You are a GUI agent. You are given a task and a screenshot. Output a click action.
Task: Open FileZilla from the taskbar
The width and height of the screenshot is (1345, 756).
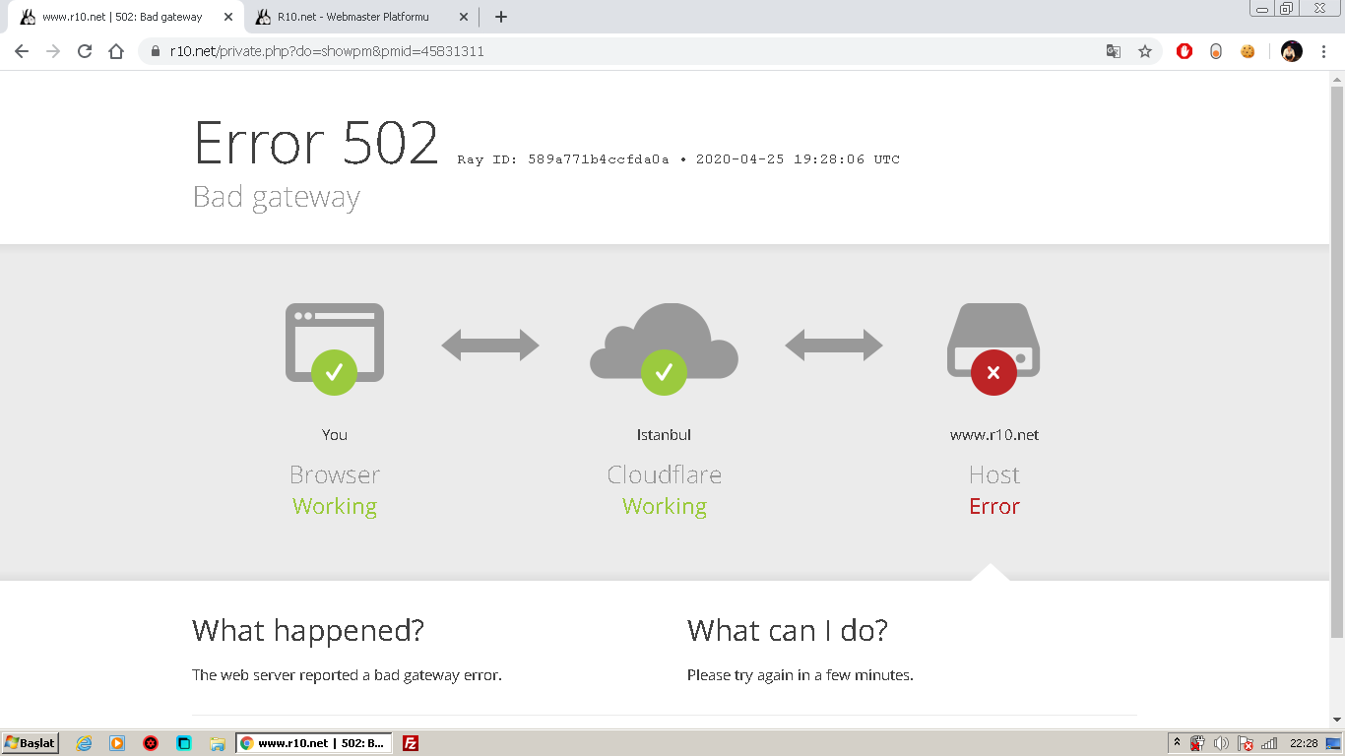click(x=411, y=743)
